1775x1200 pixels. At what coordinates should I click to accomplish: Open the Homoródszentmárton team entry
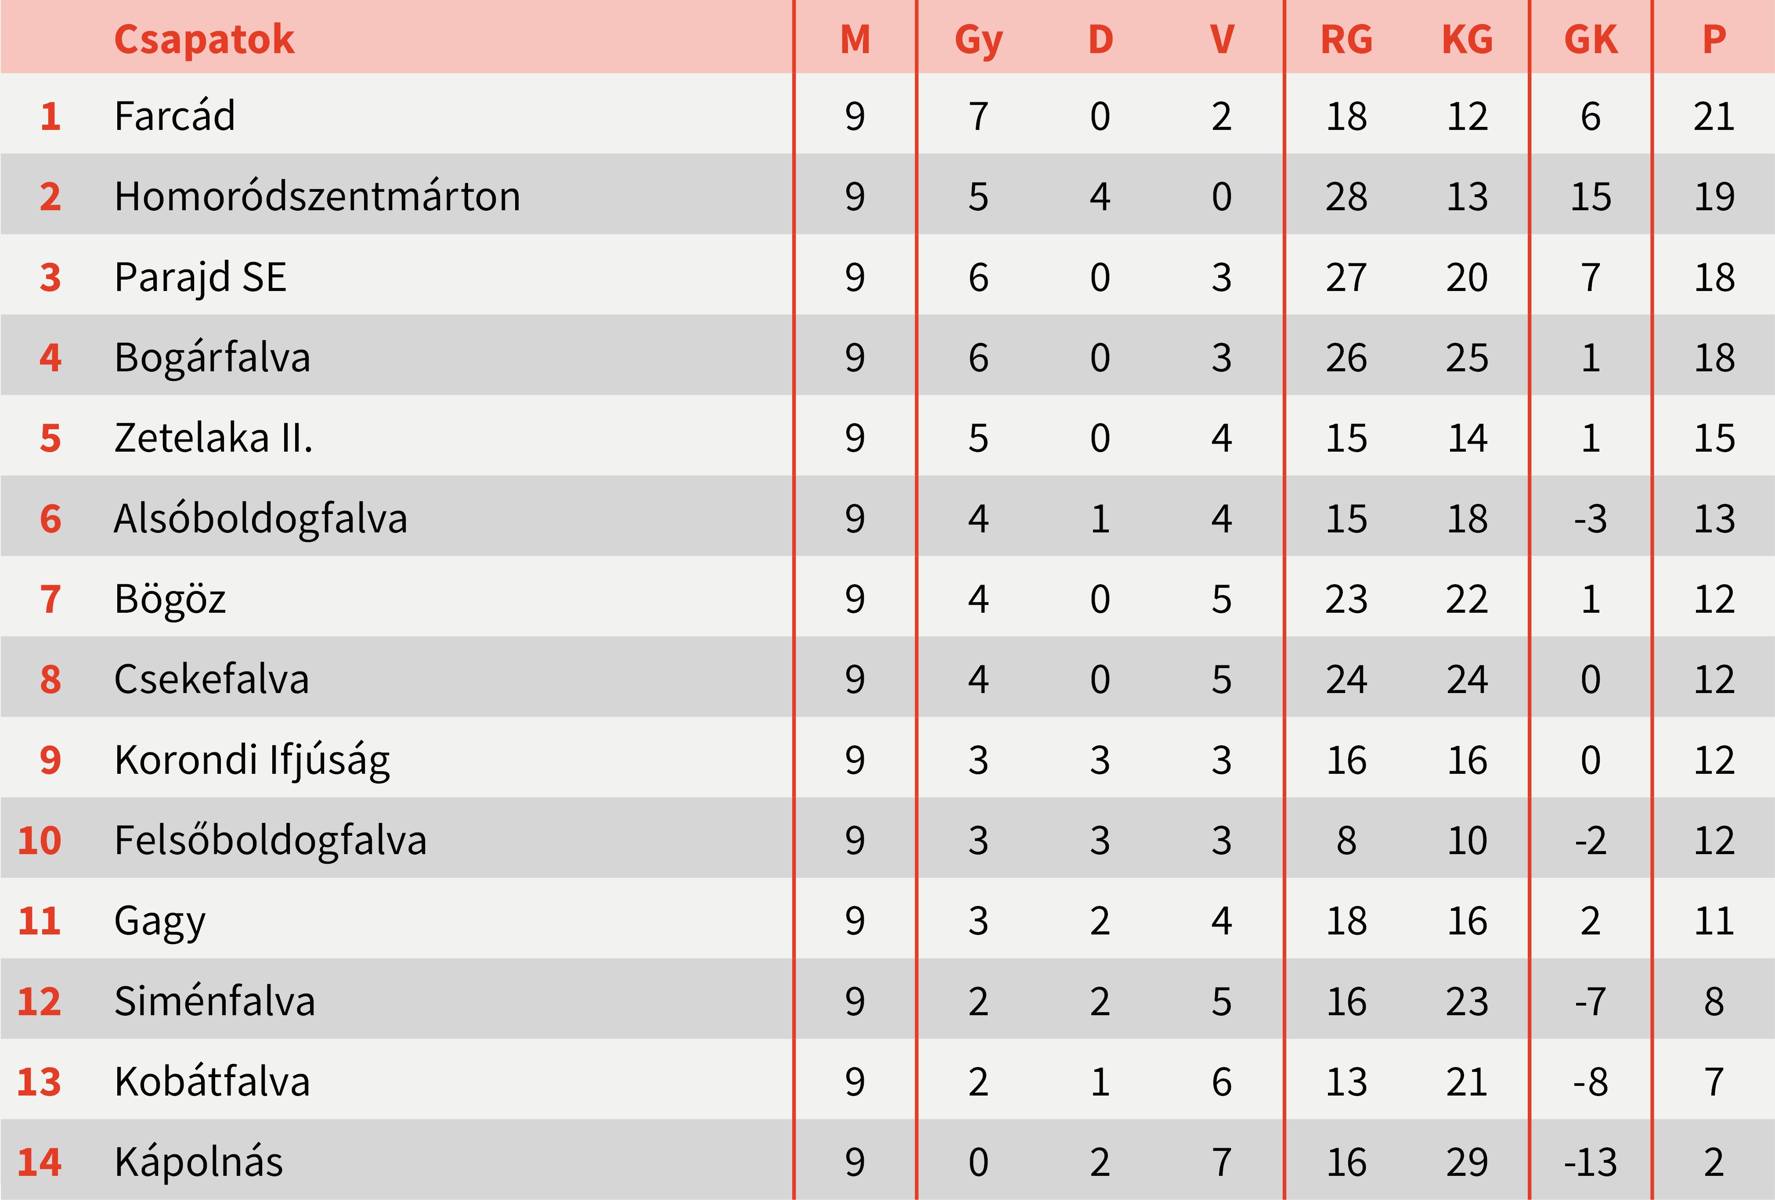[317, 196]
